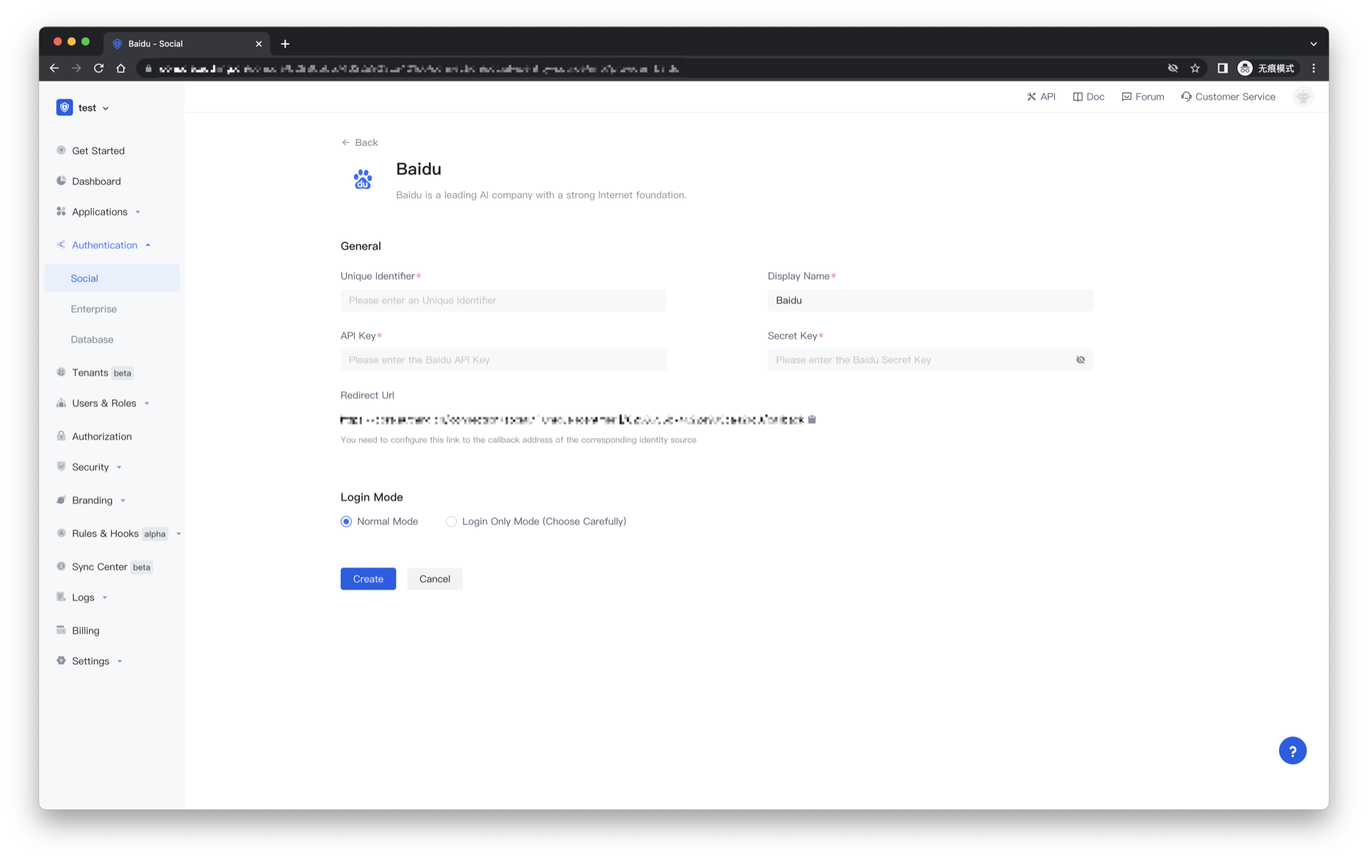Contact Customer Service from the top bar
Image resolution: width=1368 pixels, height=861 pixels.
1228,96
